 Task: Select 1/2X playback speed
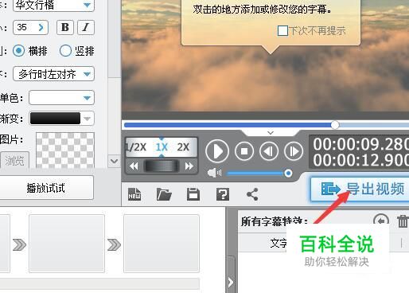point(136,146)
